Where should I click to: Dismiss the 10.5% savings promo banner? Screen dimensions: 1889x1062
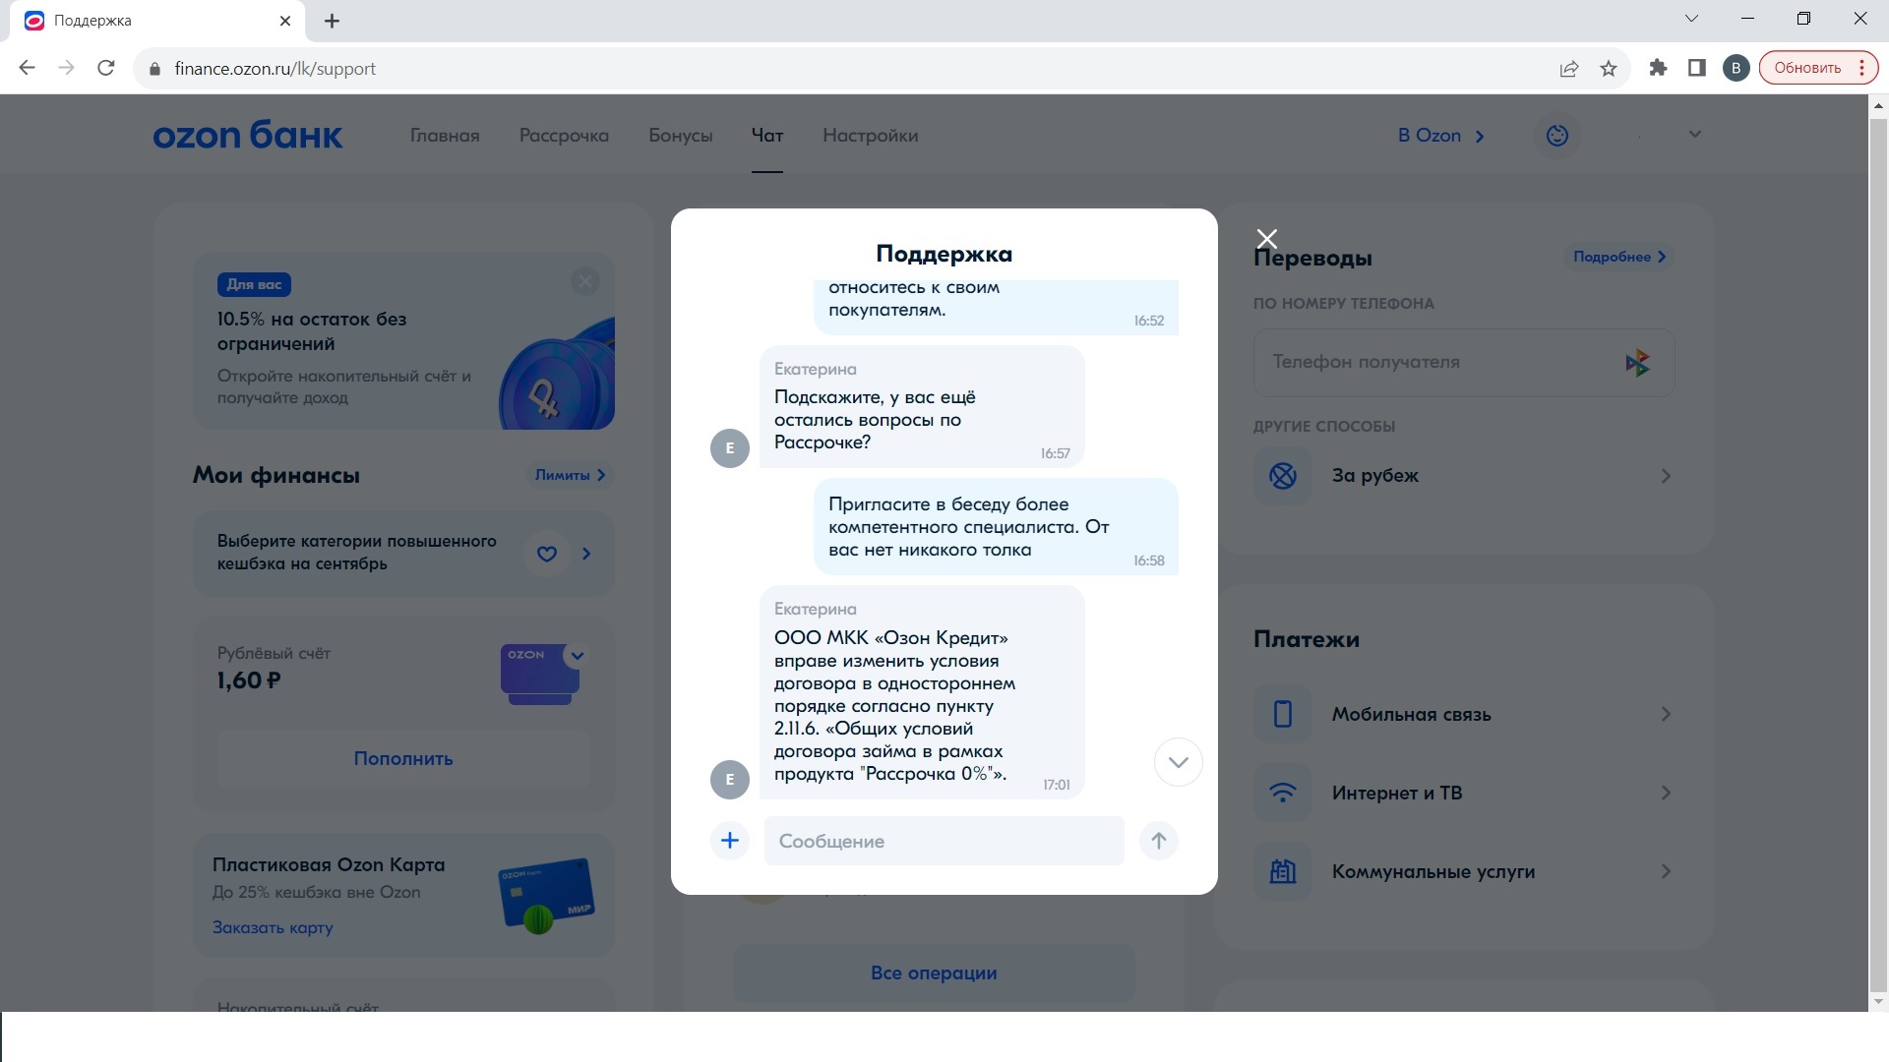click(x=585, y=282)
